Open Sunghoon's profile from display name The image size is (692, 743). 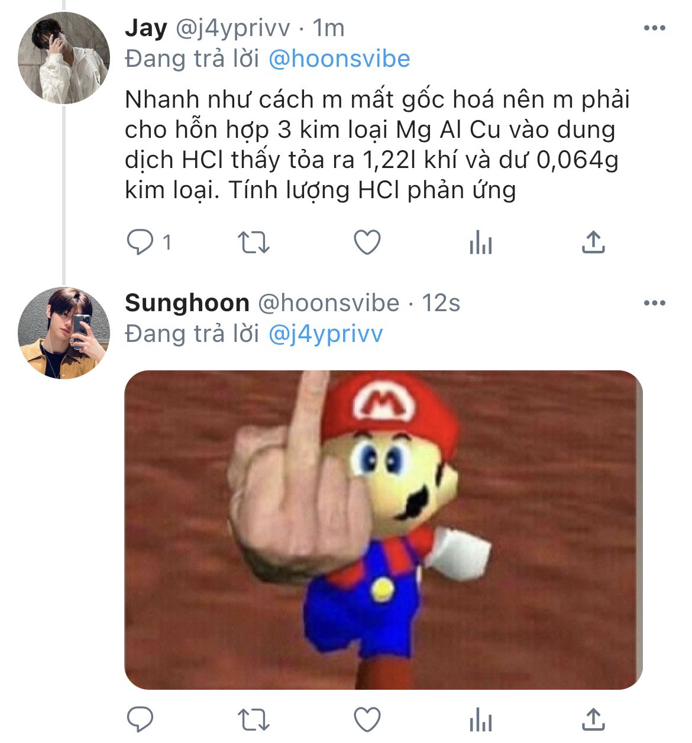click(x=187, y=303)
